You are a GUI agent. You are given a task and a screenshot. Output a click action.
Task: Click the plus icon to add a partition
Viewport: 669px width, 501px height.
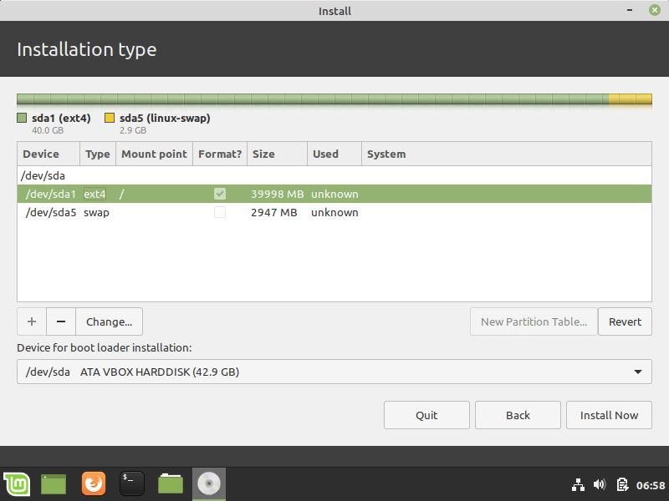[31, 321]
